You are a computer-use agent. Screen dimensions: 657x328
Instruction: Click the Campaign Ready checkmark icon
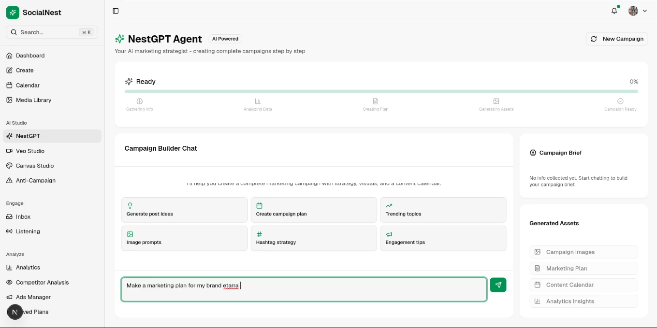(620, 101)
